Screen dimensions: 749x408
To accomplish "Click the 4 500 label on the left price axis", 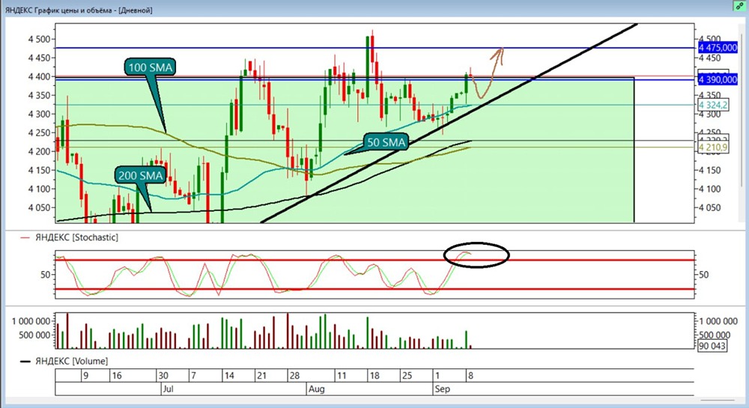I will point(39,39).
